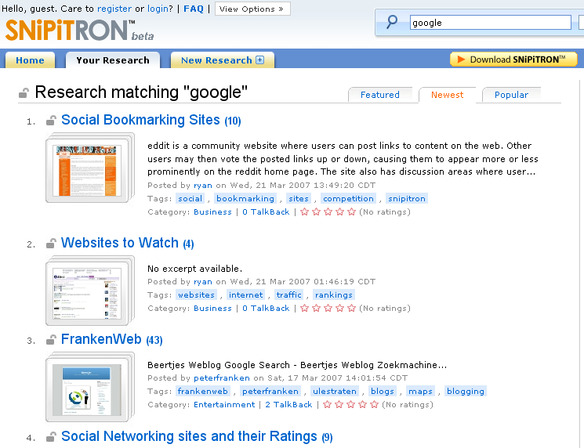Click the rankings tag
The width and height of the screenshot is (584, 448).
334,294
